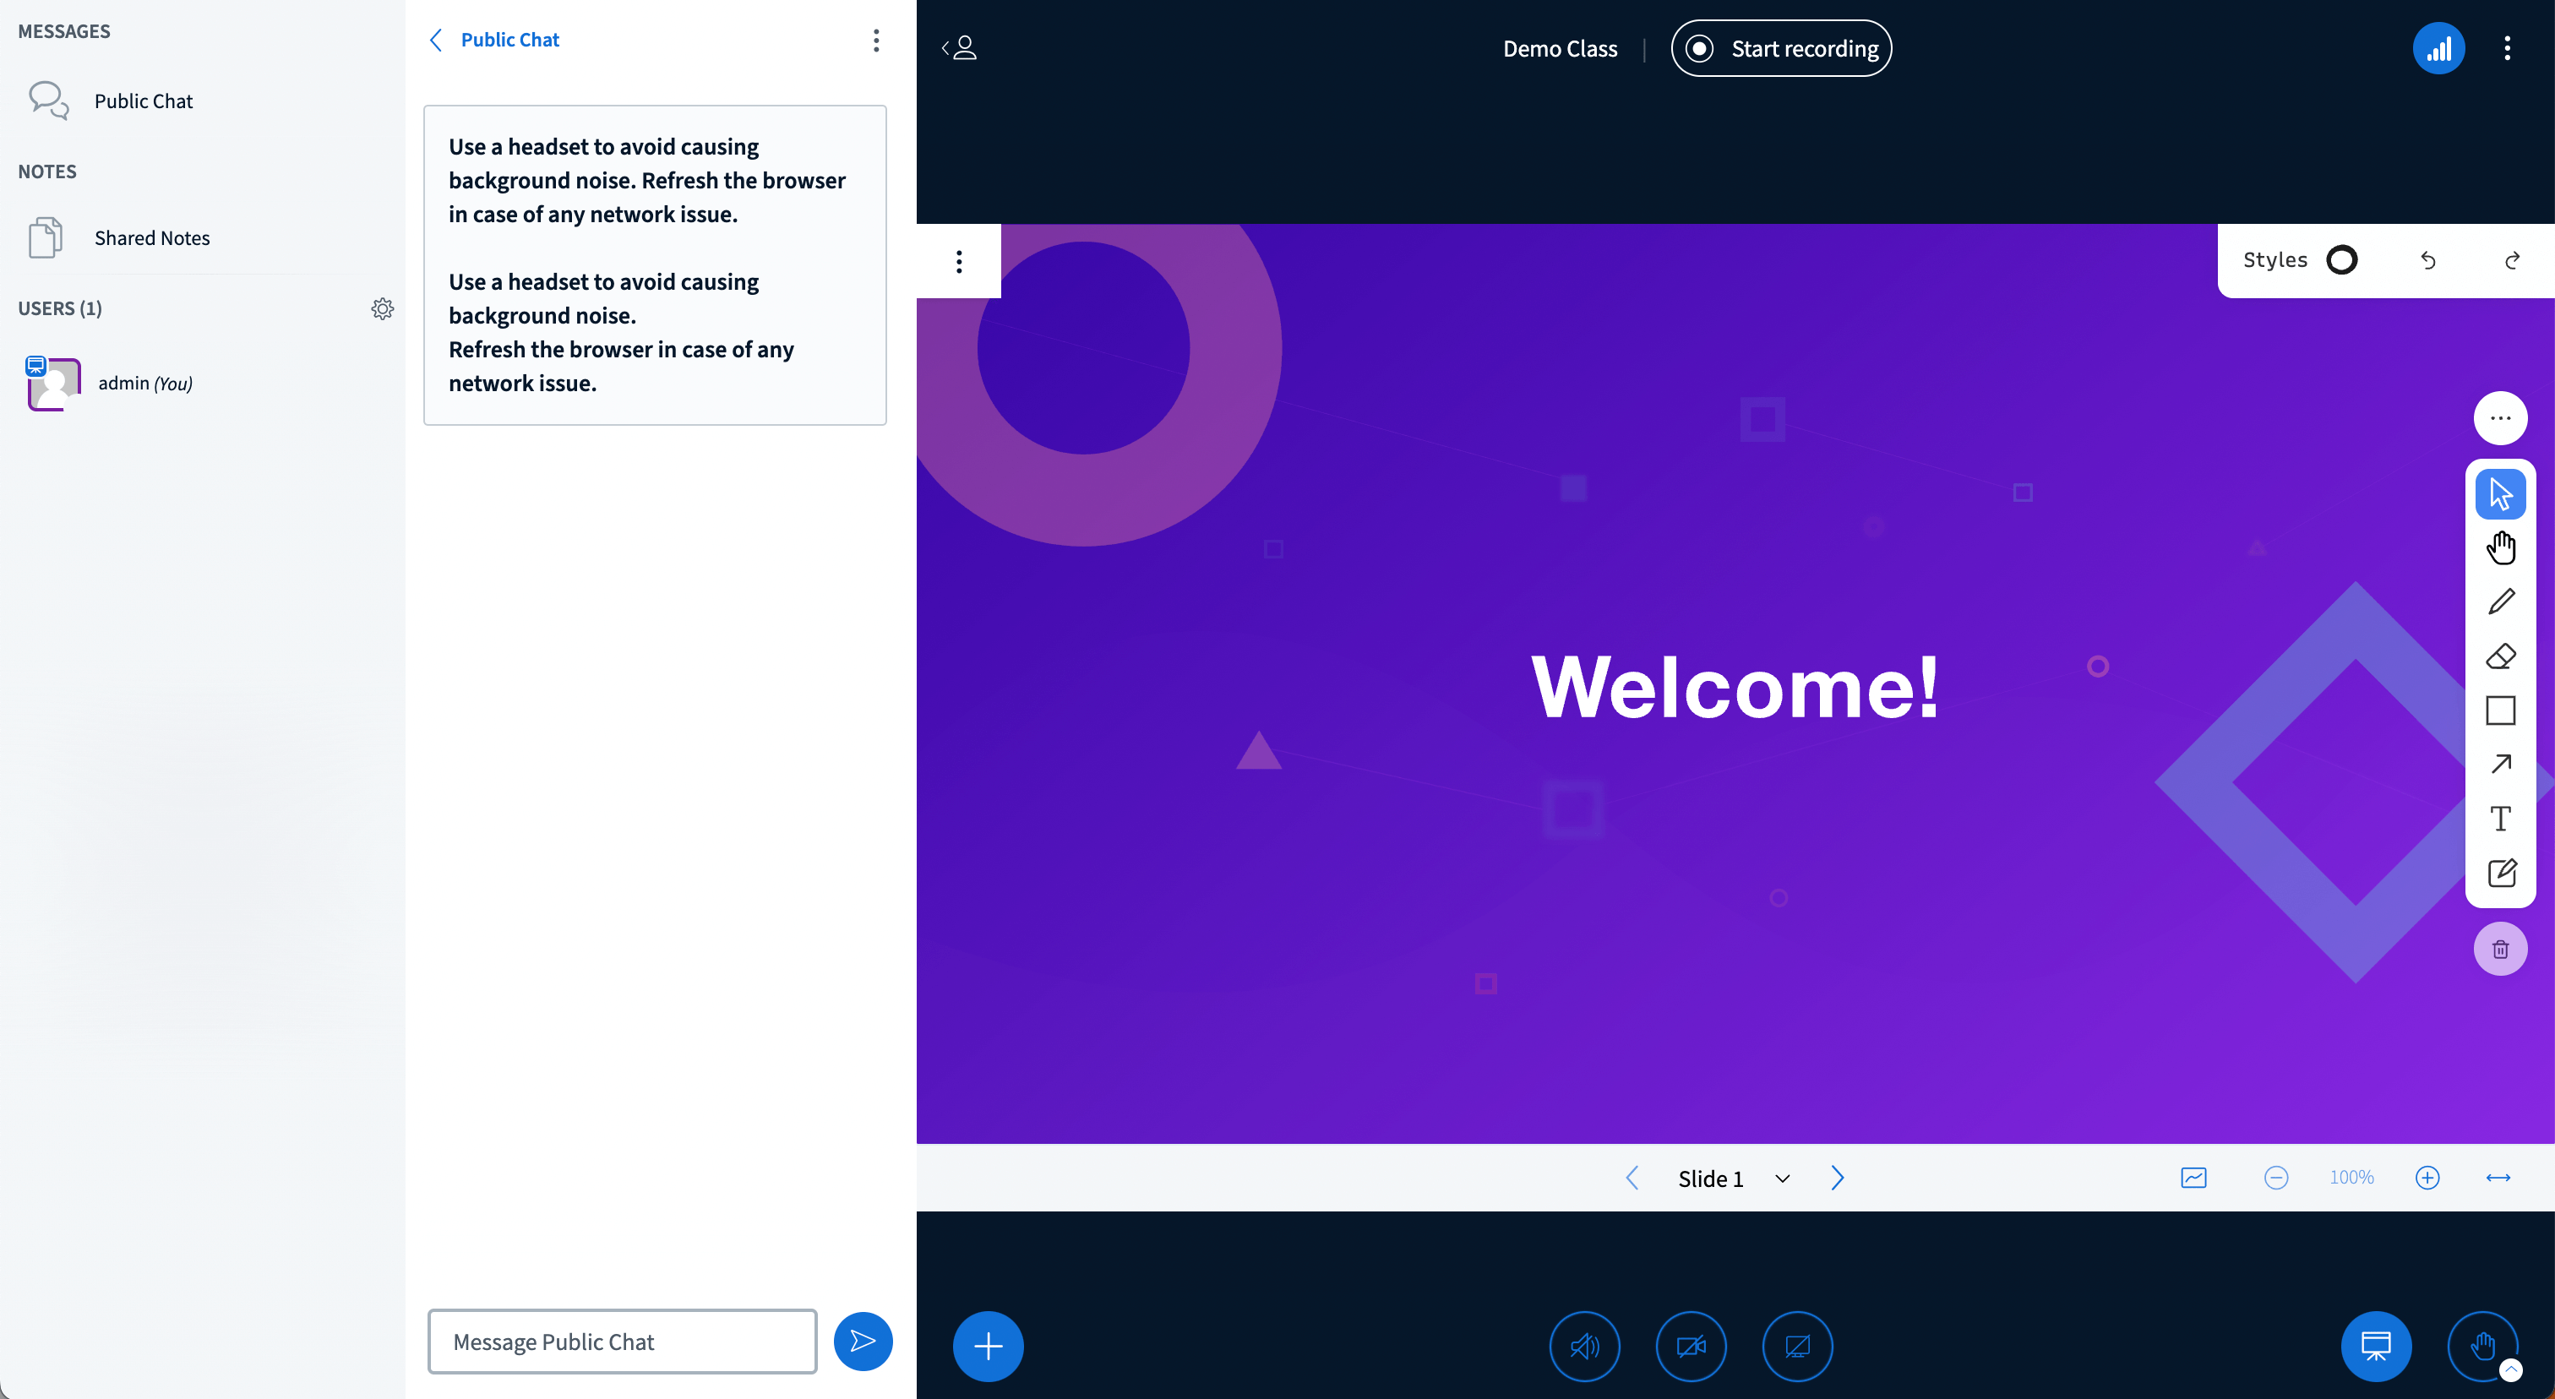Open the whiteboard more tools ellipsis
The height and width of the screenshot is (1399, 2555).
click(2500, 418)
